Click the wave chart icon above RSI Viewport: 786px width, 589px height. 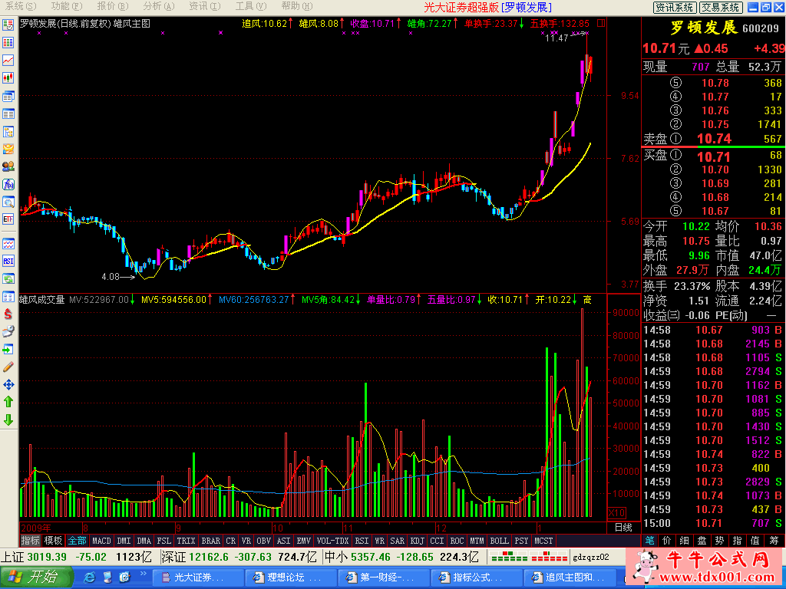(x=8, y=244)
